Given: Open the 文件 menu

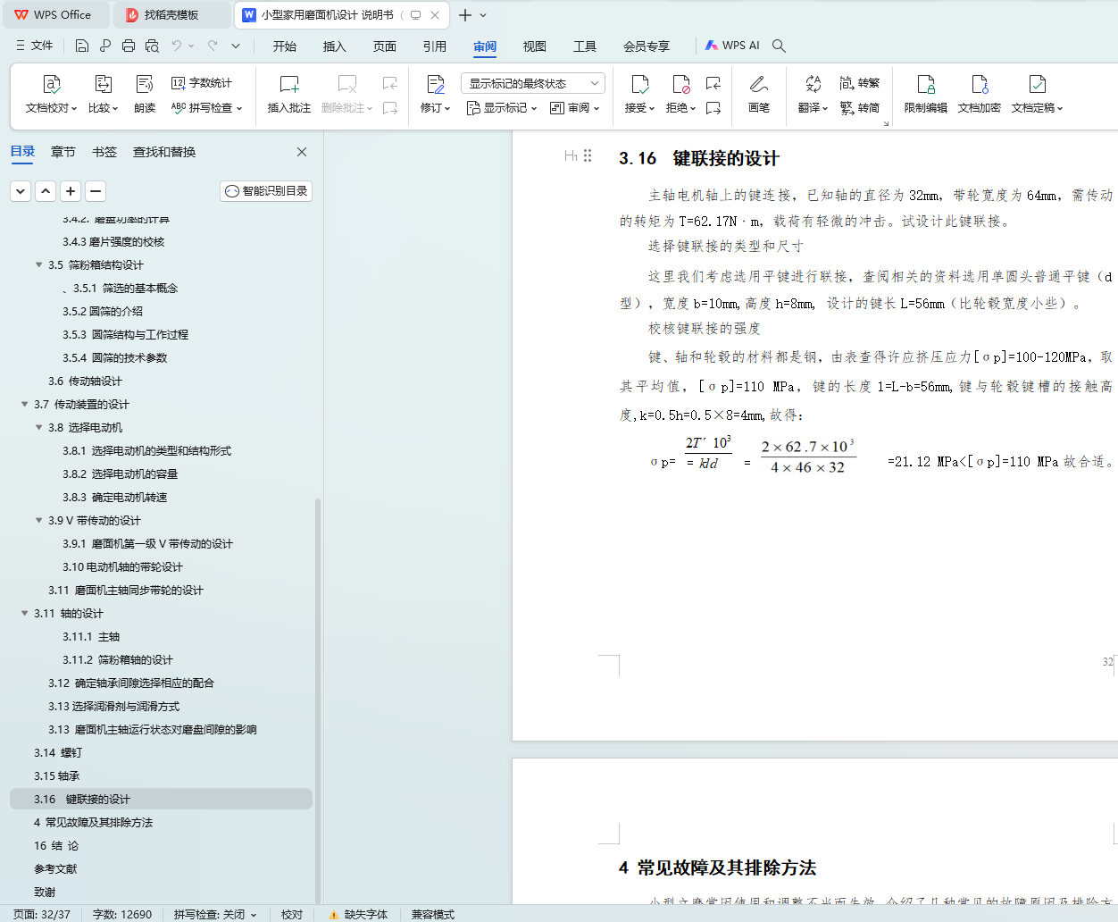Looking at the screenshot, I should [34, 46].
